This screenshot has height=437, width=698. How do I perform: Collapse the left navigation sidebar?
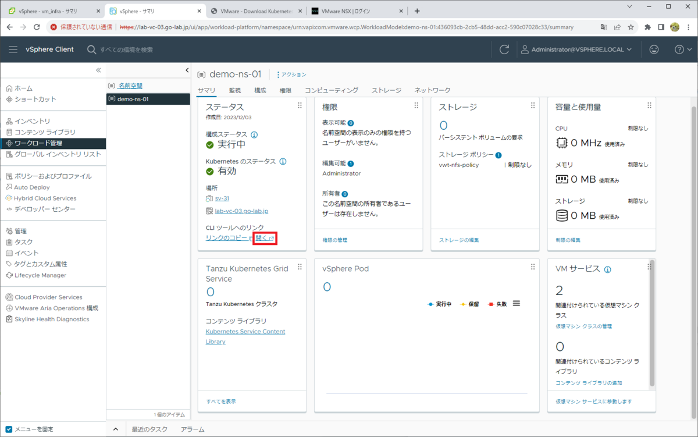(x=98, y=70)
